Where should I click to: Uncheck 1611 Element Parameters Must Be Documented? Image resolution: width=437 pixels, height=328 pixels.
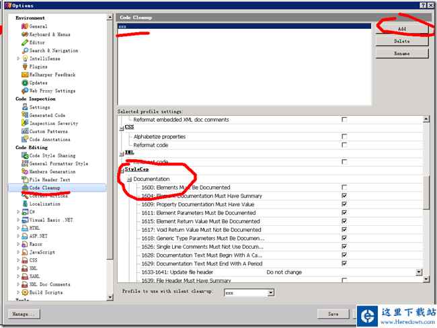click(344, 212)
